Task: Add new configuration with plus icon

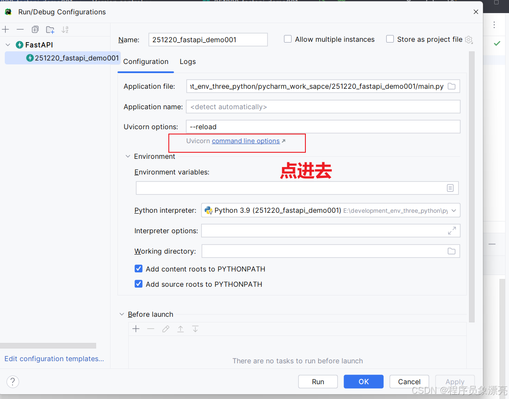Action: tap(6, 30)
